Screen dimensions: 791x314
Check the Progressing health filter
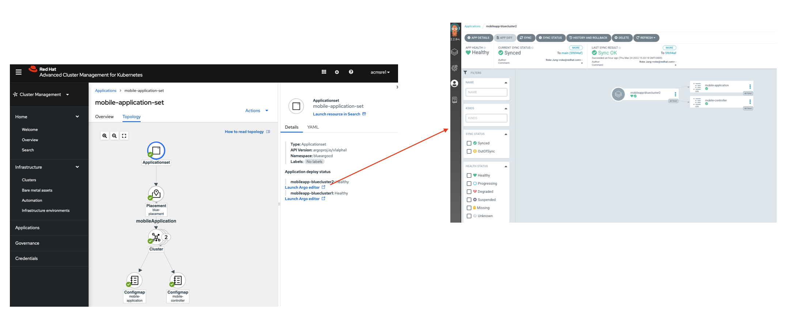tap(469, 184)
